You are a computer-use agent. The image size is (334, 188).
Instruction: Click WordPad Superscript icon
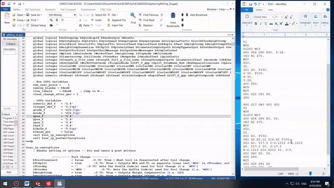[281, 23]
